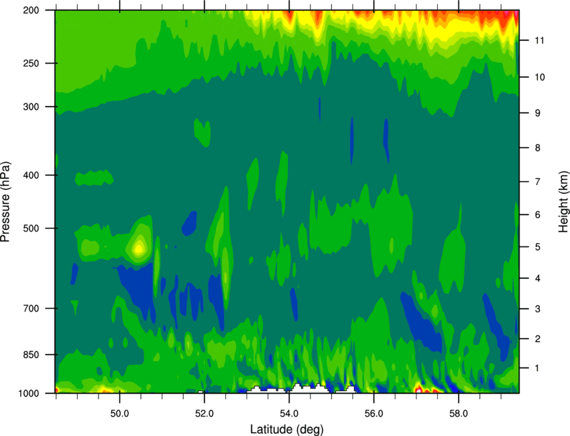Click the Latitude (deg) axis title
Image resolution: width=570 pixels, height=436 pixels.
[287, 429]
